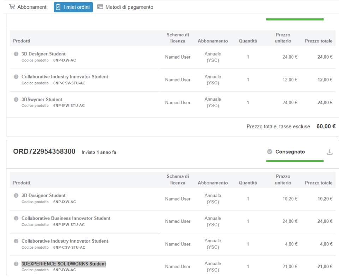
Task: Switch to Metodi di pagamento tab
Action: [x=125, y=7]
